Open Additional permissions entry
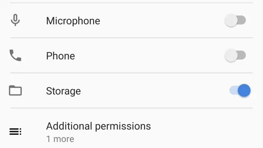This screenshot has height=148, width=263. (x=131, y=132)
